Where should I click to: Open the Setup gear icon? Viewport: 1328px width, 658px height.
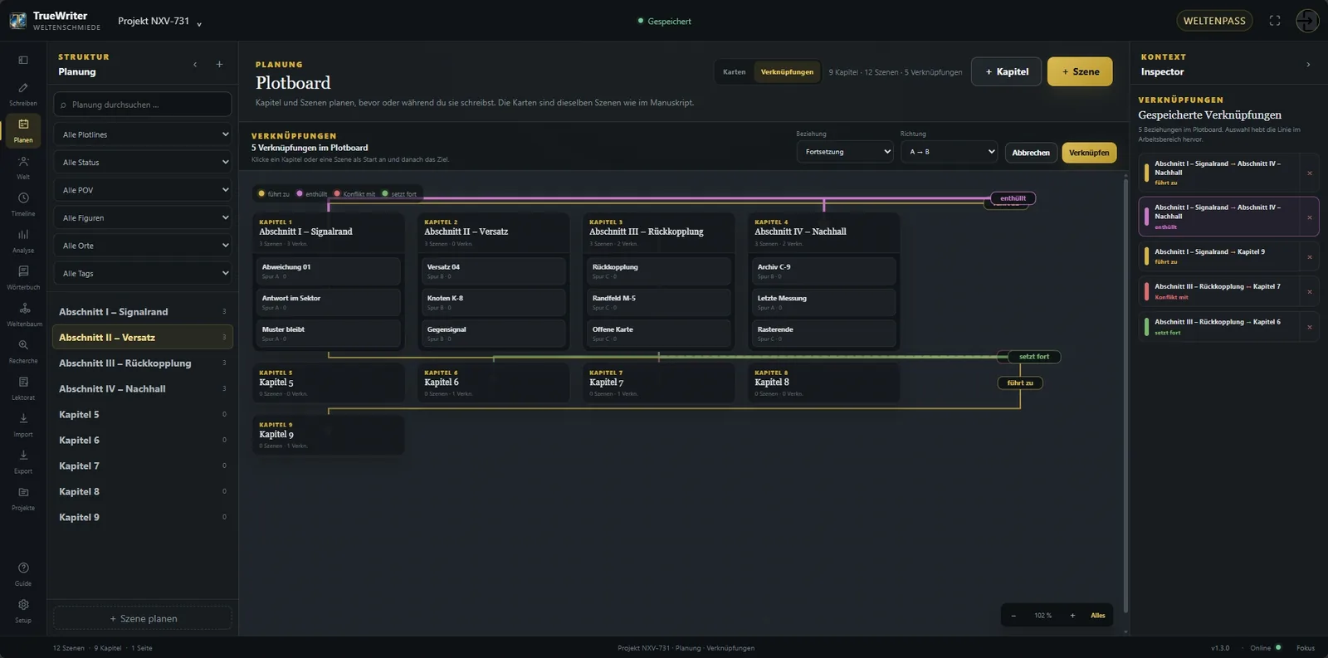pyautogui.click(x=23, y=610)
